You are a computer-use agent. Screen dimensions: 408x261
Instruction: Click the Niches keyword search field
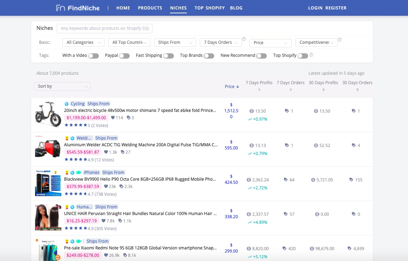point(104,28)
